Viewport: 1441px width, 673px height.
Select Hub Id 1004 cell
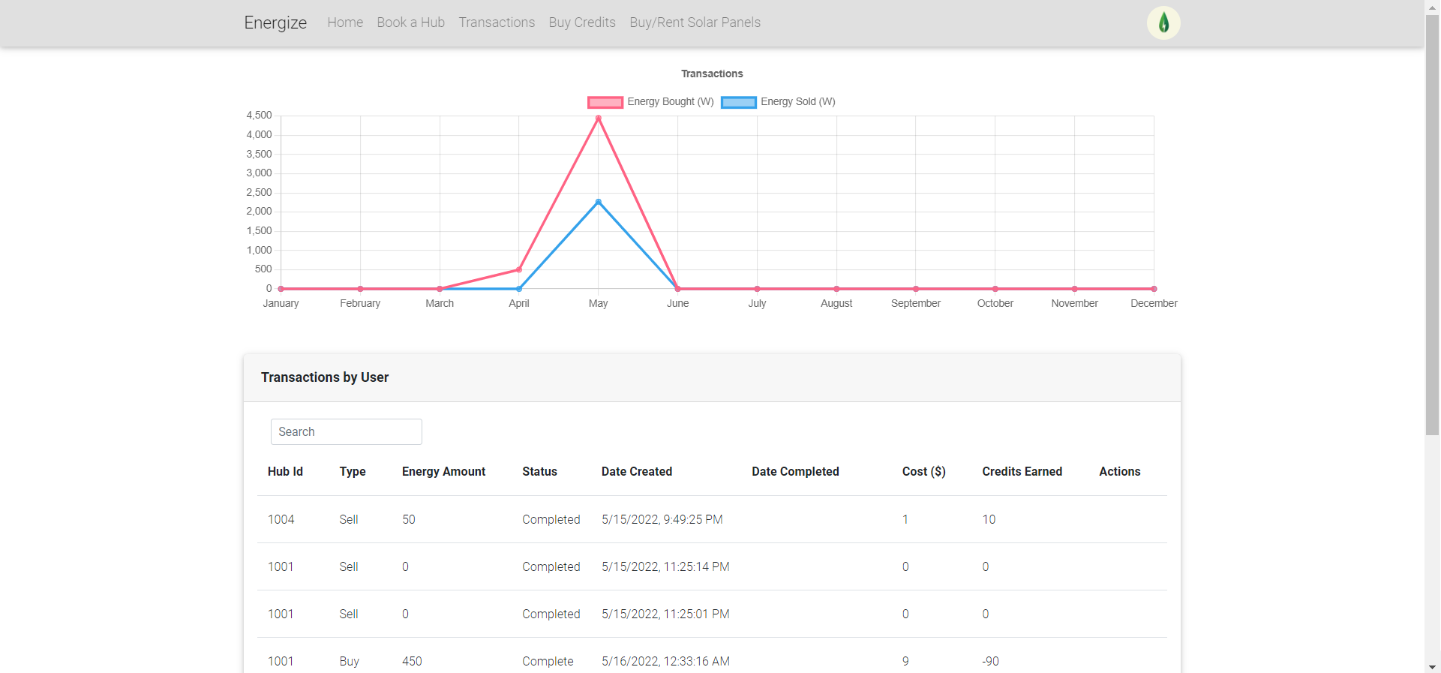pos(281,519)
